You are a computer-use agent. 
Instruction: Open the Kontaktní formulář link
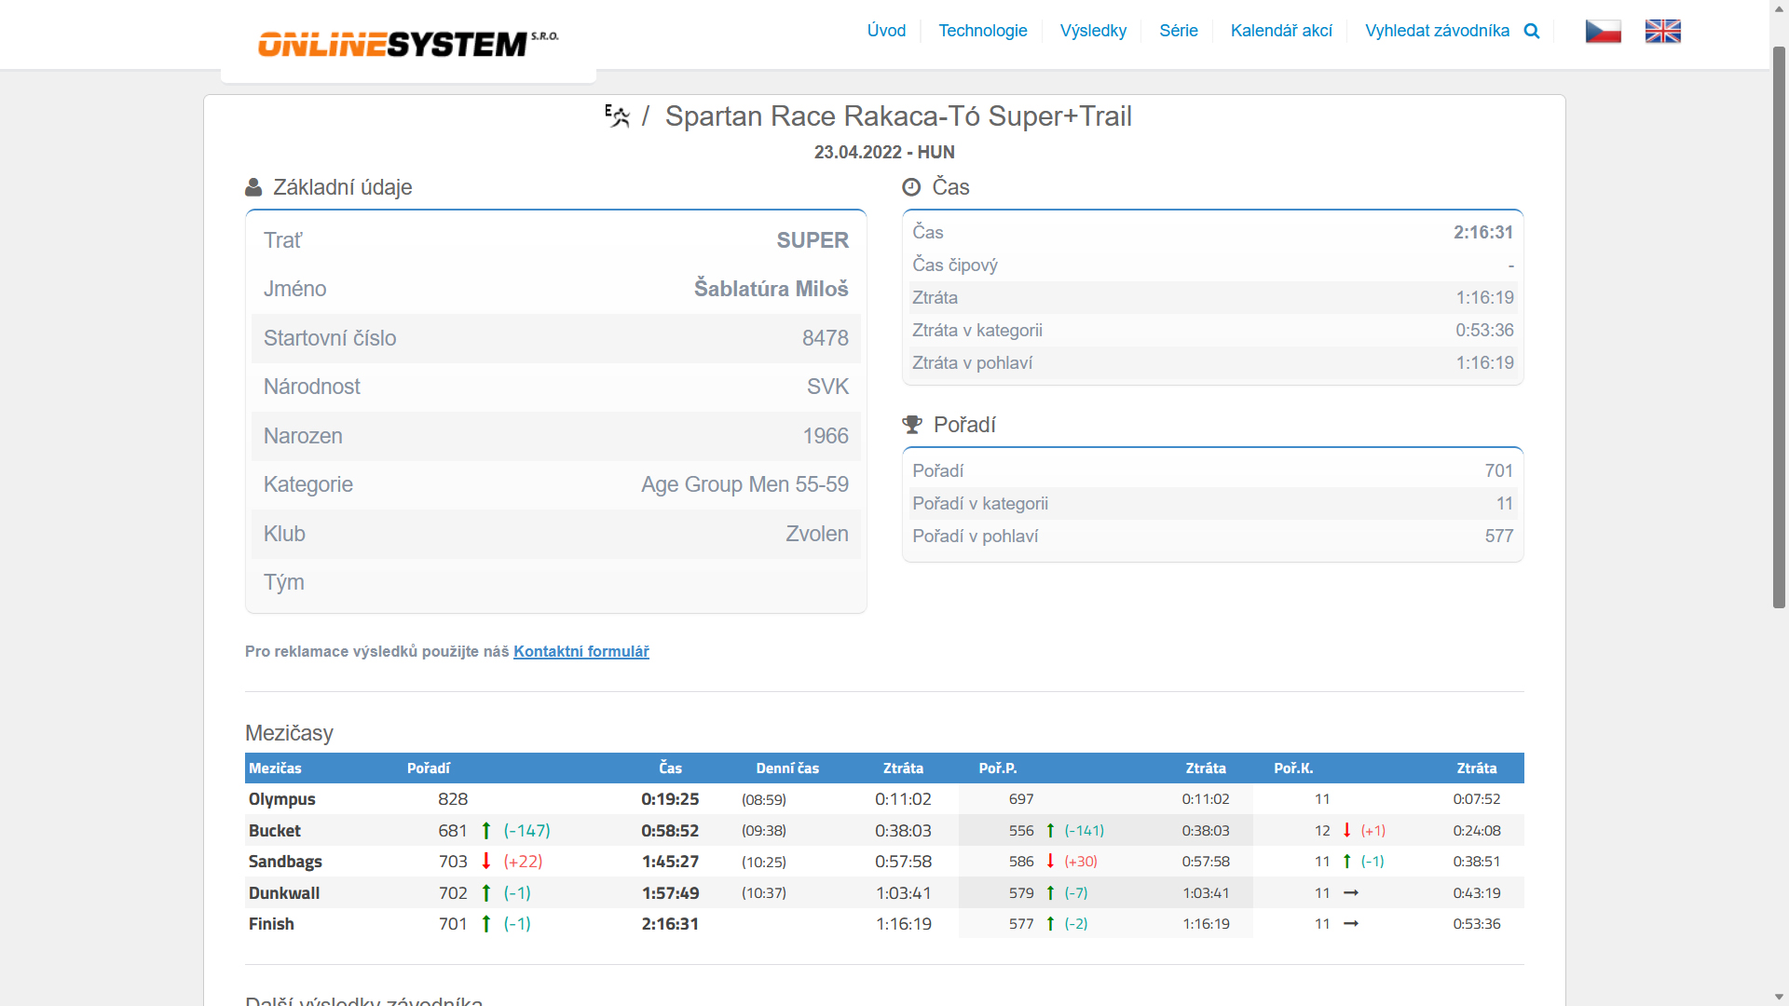[x=581, y=651]
